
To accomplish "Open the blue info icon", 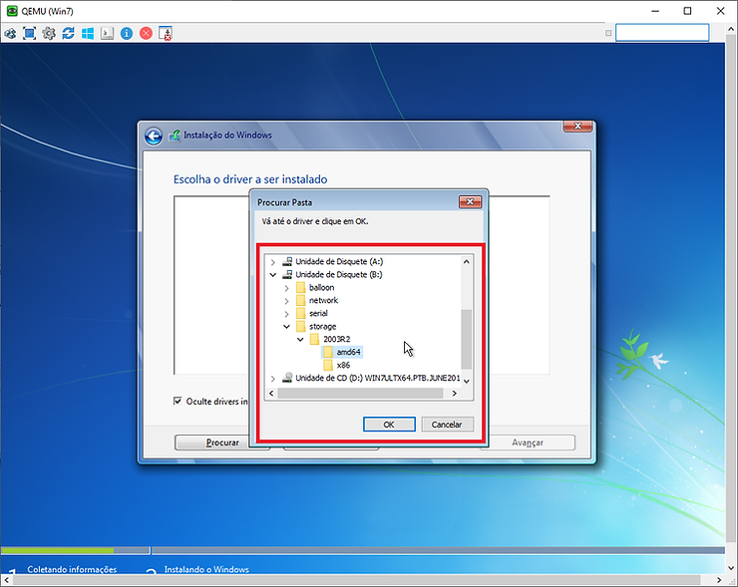I will tap(127, 34).
